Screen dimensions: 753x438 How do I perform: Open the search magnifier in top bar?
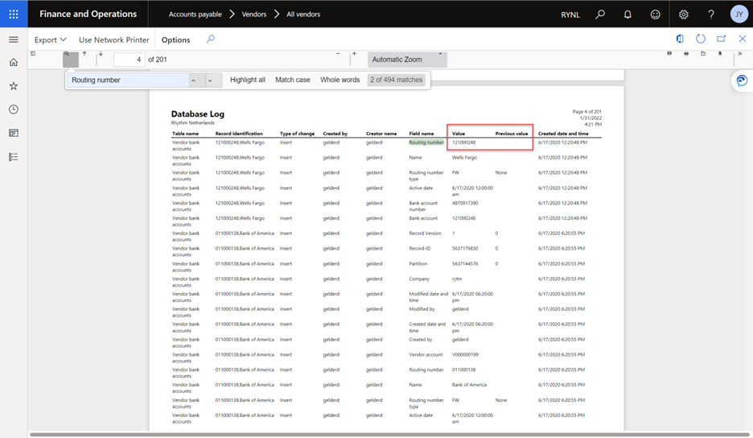(x=600, y=14)
